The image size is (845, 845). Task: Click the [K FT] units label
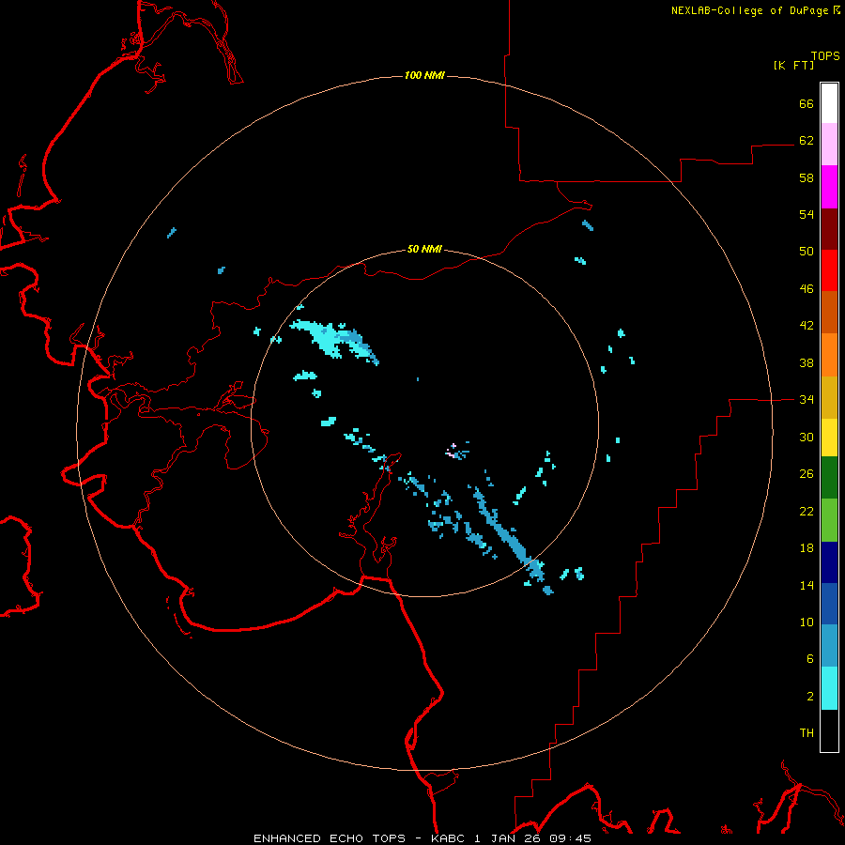pos(793,65)
